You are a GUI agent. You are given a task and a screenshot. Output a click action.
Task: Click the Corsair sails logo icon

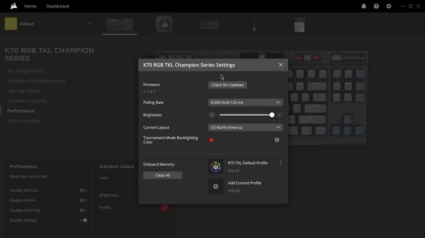coord(13,6)
